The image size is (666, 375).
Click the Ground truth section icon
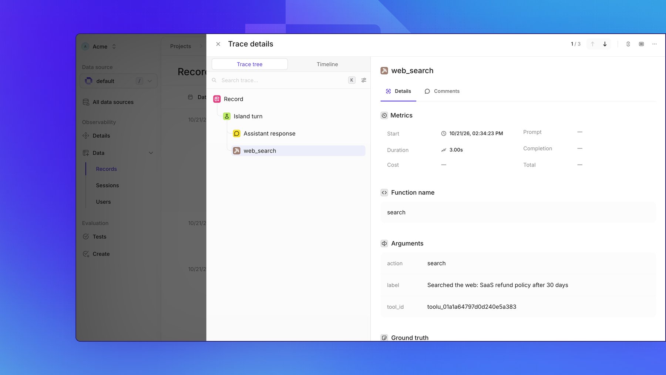(x=384, y=338)
